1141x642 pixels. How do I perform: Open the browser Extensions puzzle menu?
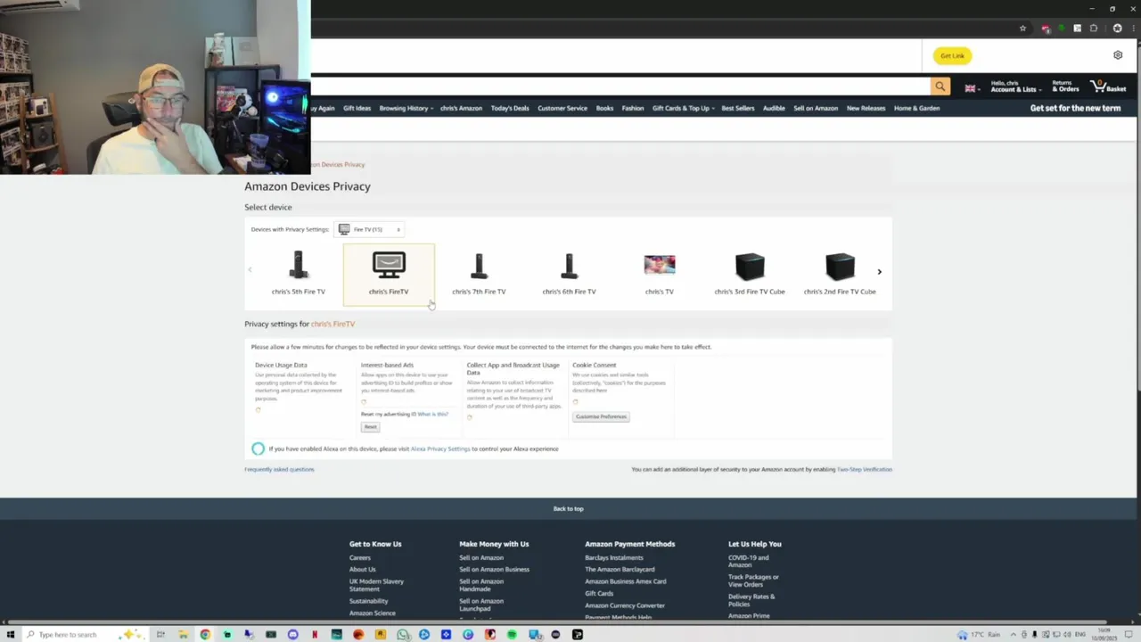pos(1094,29)
